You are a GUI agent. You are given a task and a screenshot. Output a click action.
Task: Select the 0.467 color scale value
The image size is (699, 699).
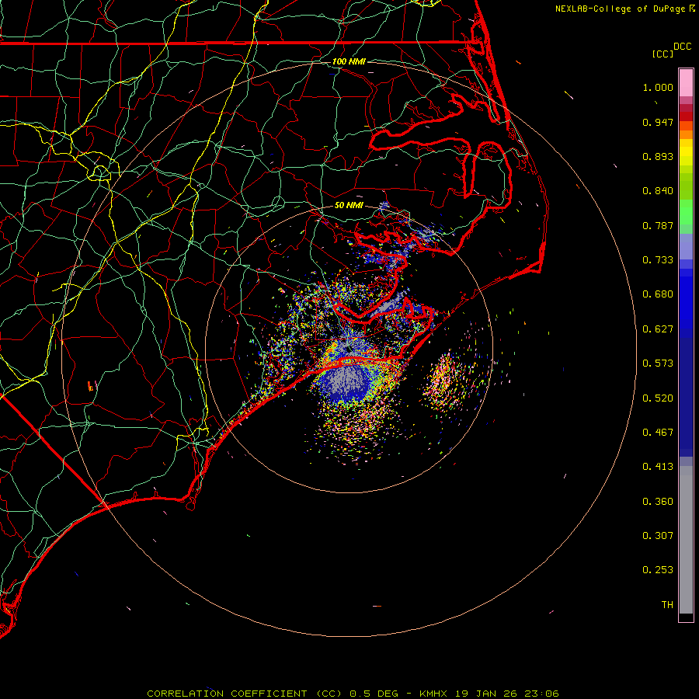click(658, 433)
